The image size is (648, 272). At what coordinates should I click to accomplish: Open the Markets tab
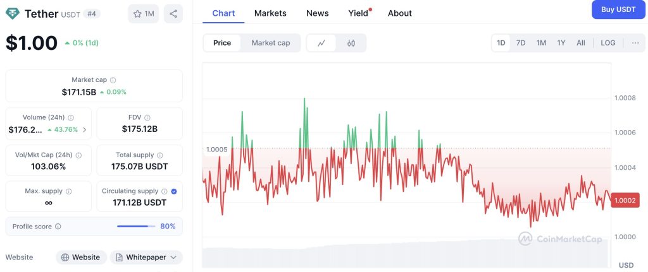[270, 13]
